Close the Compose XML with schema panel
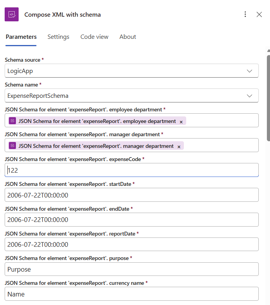This screenshot has height=305, width=270. coord(259,14)
